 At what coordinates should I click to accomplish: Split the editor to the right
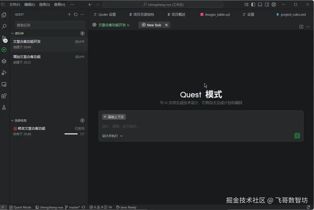(301, 27)
